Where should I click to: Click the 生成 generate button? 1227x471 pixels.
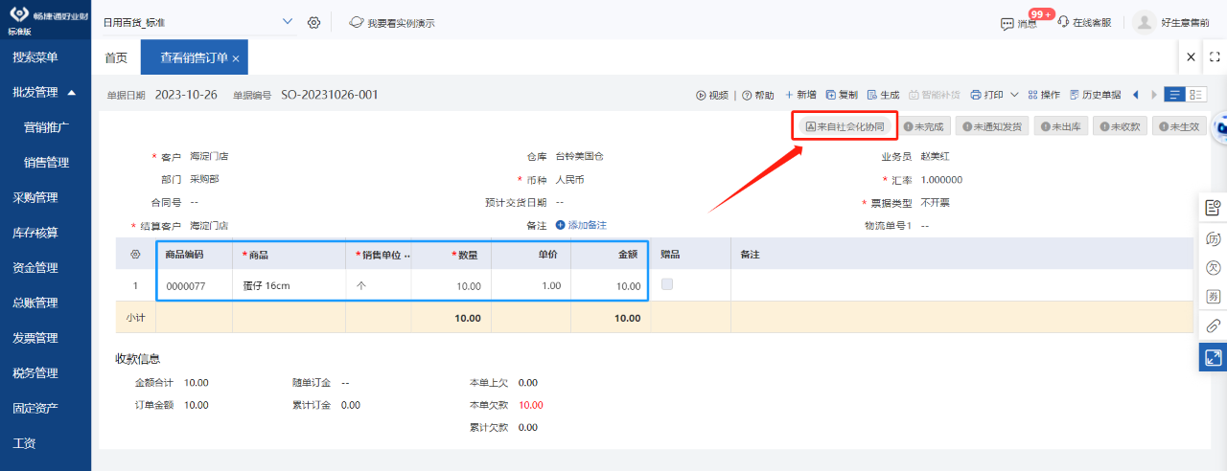(883, 95)
